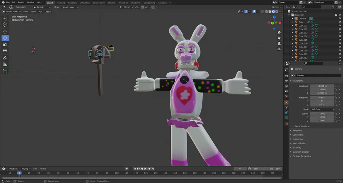Hide Cube.005 using its eye icon
Screen dimensions: 343x183
click(x=340, y=40)
